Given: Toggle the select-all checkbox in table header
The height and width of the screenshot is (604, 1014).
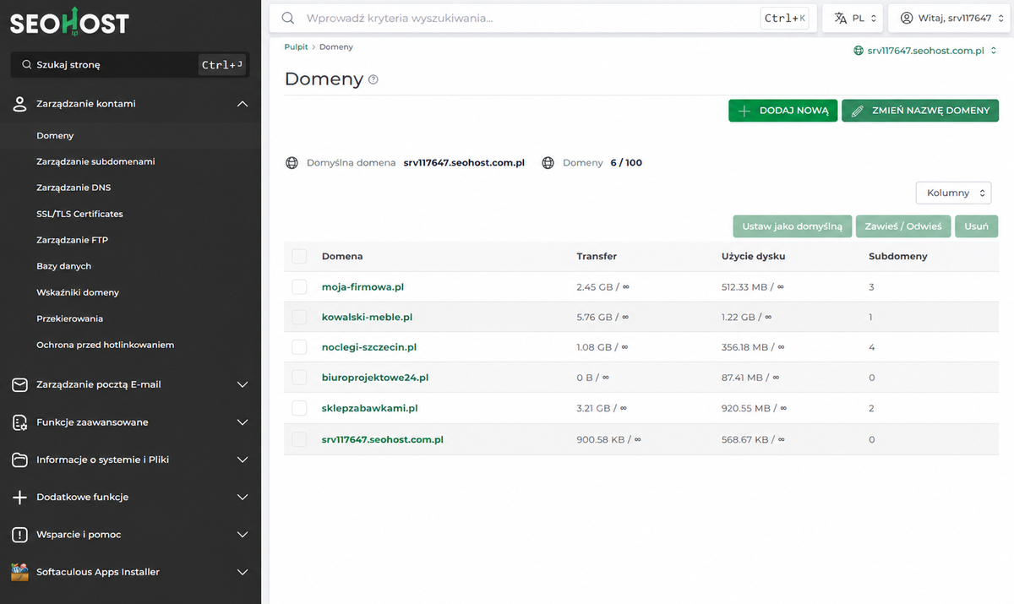Looking at the screenshot, I should coord(299,256).
